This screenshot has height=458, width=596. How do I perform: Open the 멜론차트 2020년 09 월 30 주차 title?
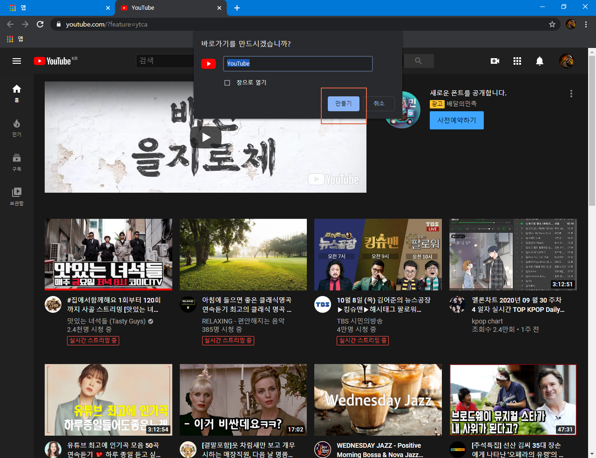point(518,305)
